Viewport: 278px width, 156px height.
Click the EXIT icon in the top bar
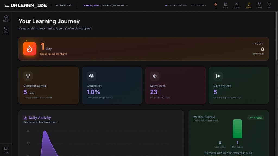click(269, 5)
